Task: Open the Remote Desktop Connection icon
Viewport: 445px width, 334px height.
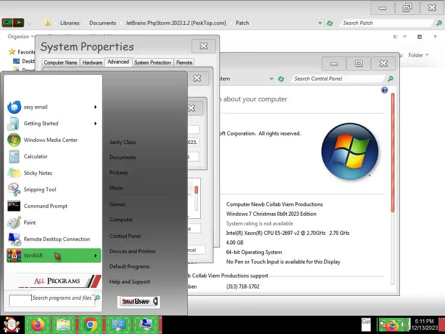Action: tap(14, 239)
